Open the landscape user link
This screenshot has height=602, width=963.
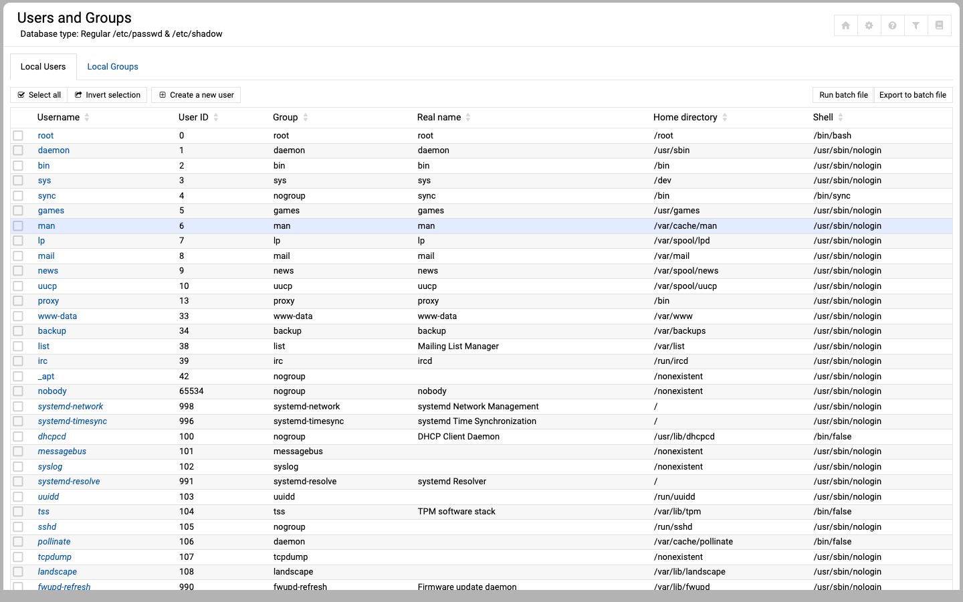(x=58, y=572)
